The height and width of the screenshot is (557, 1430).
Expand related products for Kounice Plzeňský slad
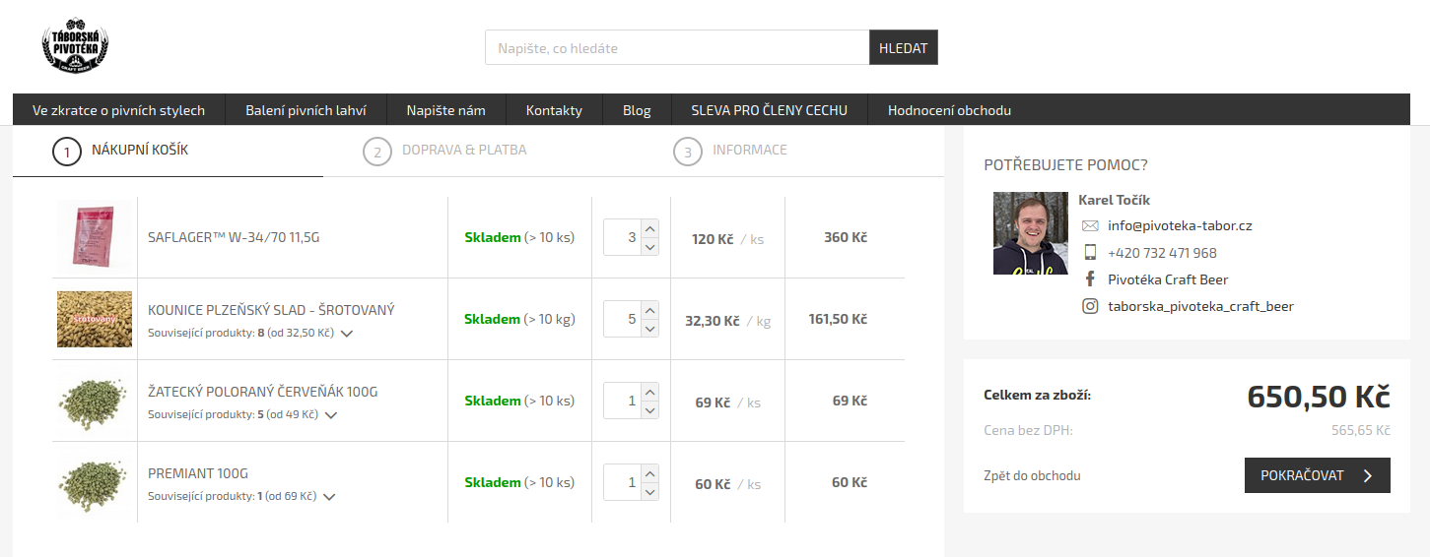[x=346, y=334]
